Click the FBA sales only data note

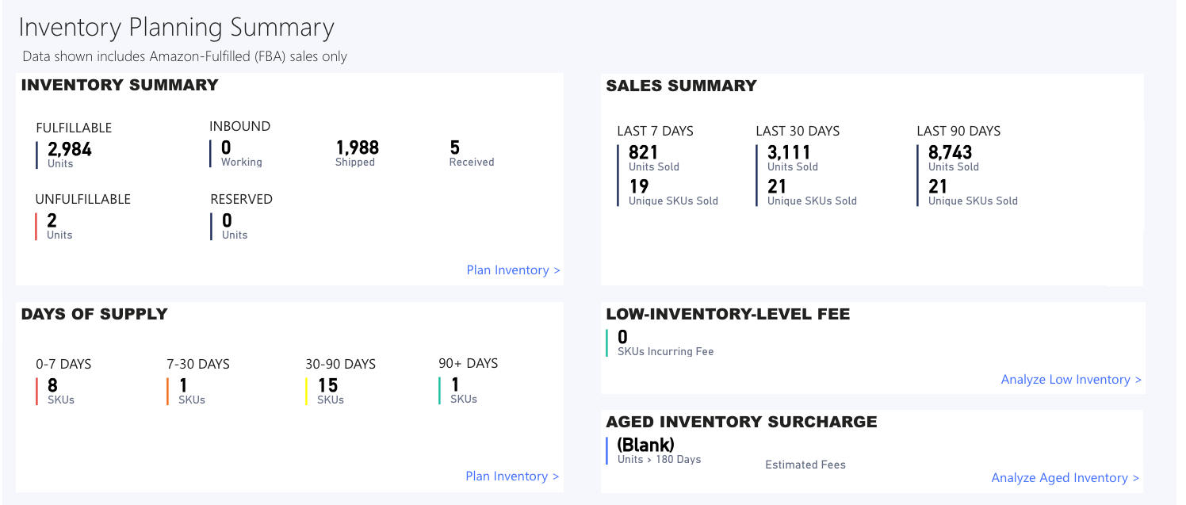click(x=185, y=57)
